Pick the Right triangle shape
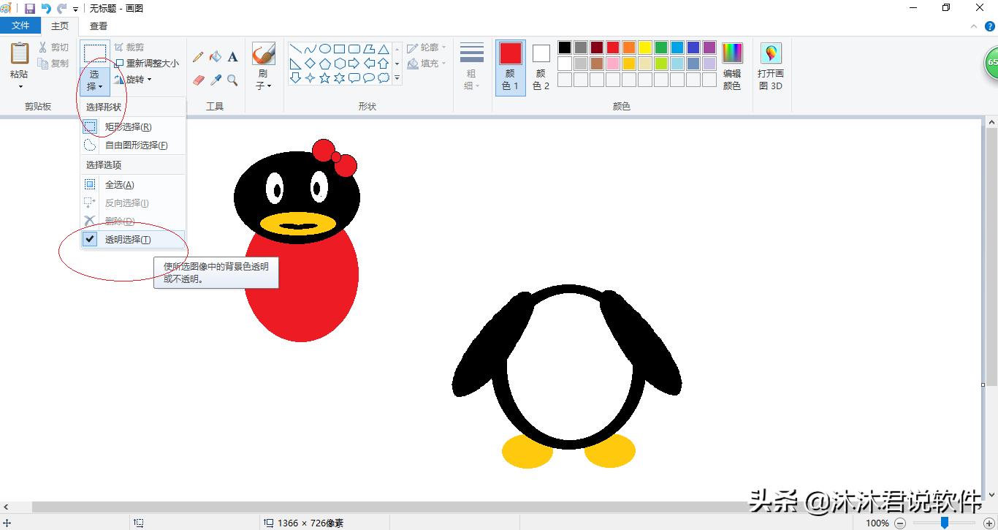 pyautogui.click(x=296, y=64)
